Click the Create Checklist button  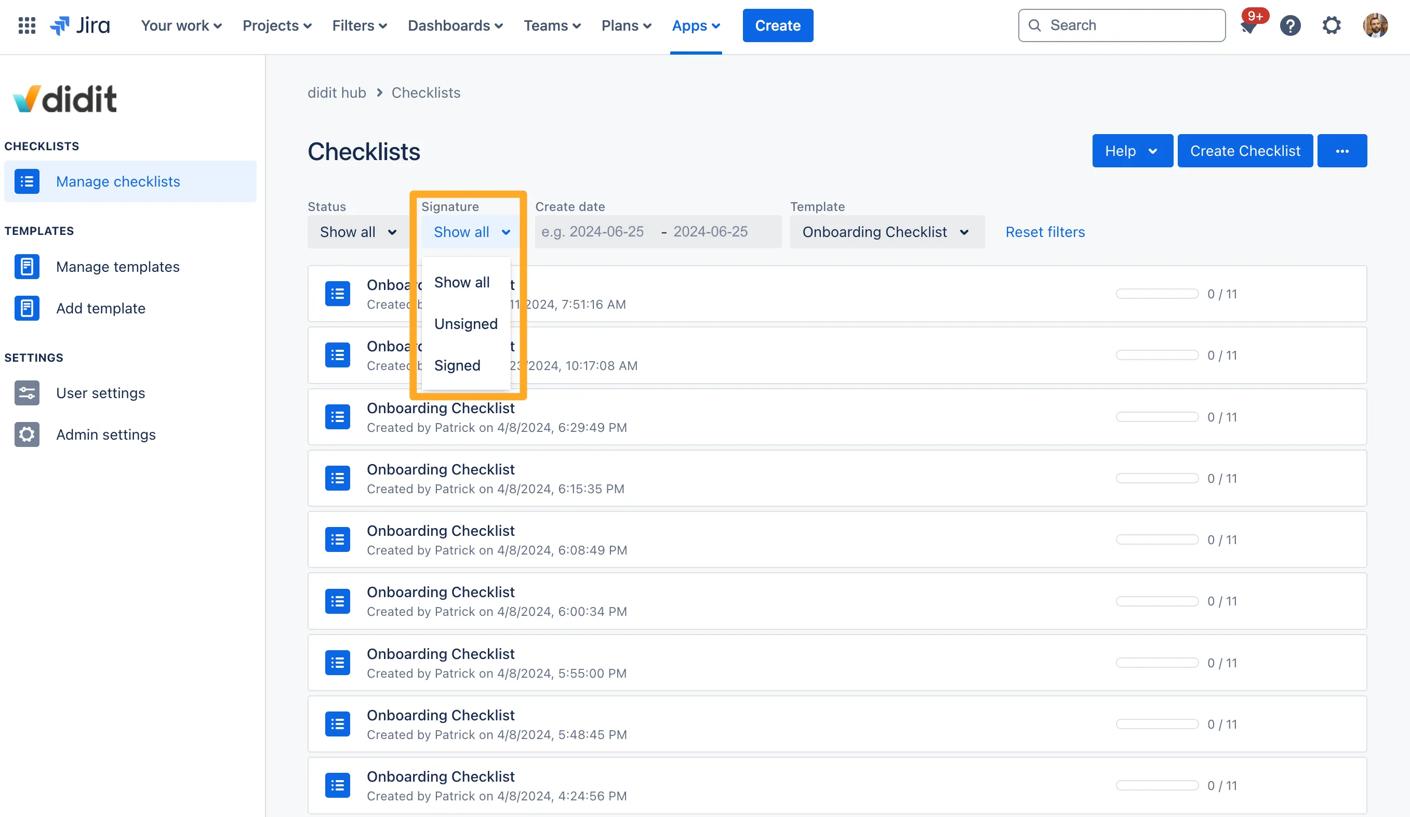coord(1245,151)
